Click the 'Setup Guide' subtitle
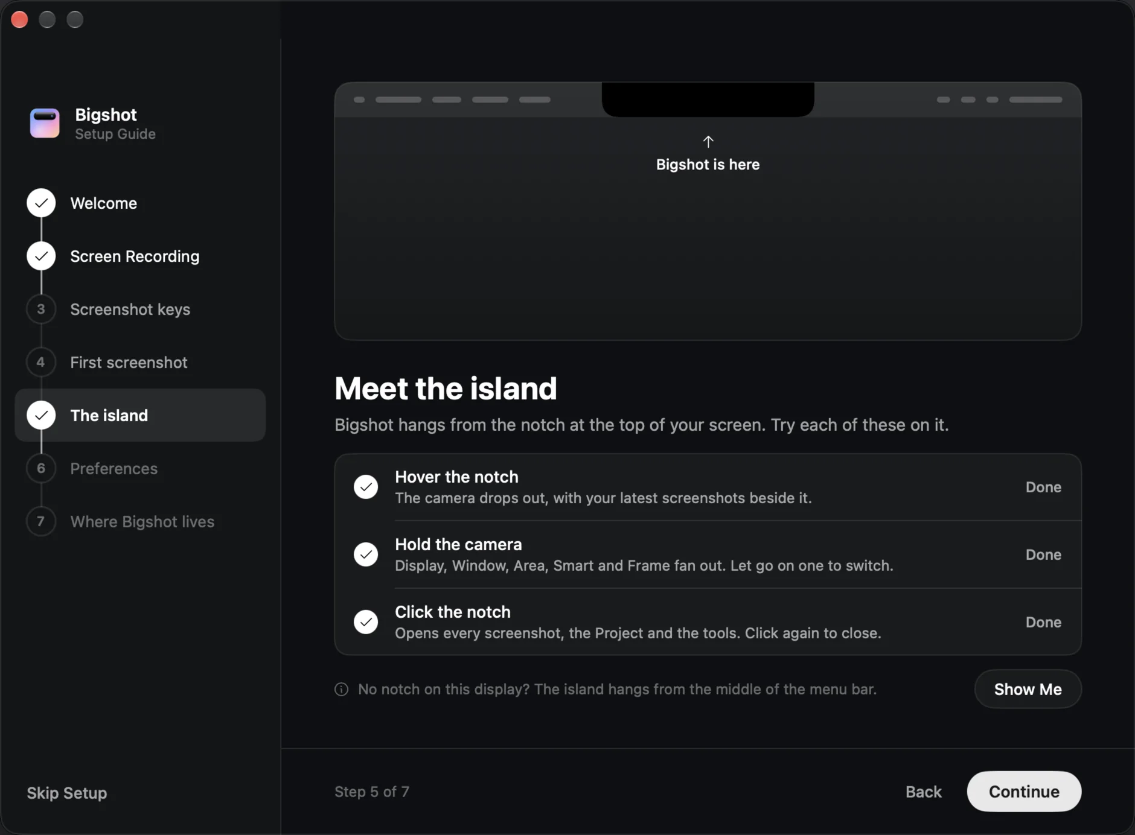The height and width of the screenshot is (835, 1135). tap(115, 134)
